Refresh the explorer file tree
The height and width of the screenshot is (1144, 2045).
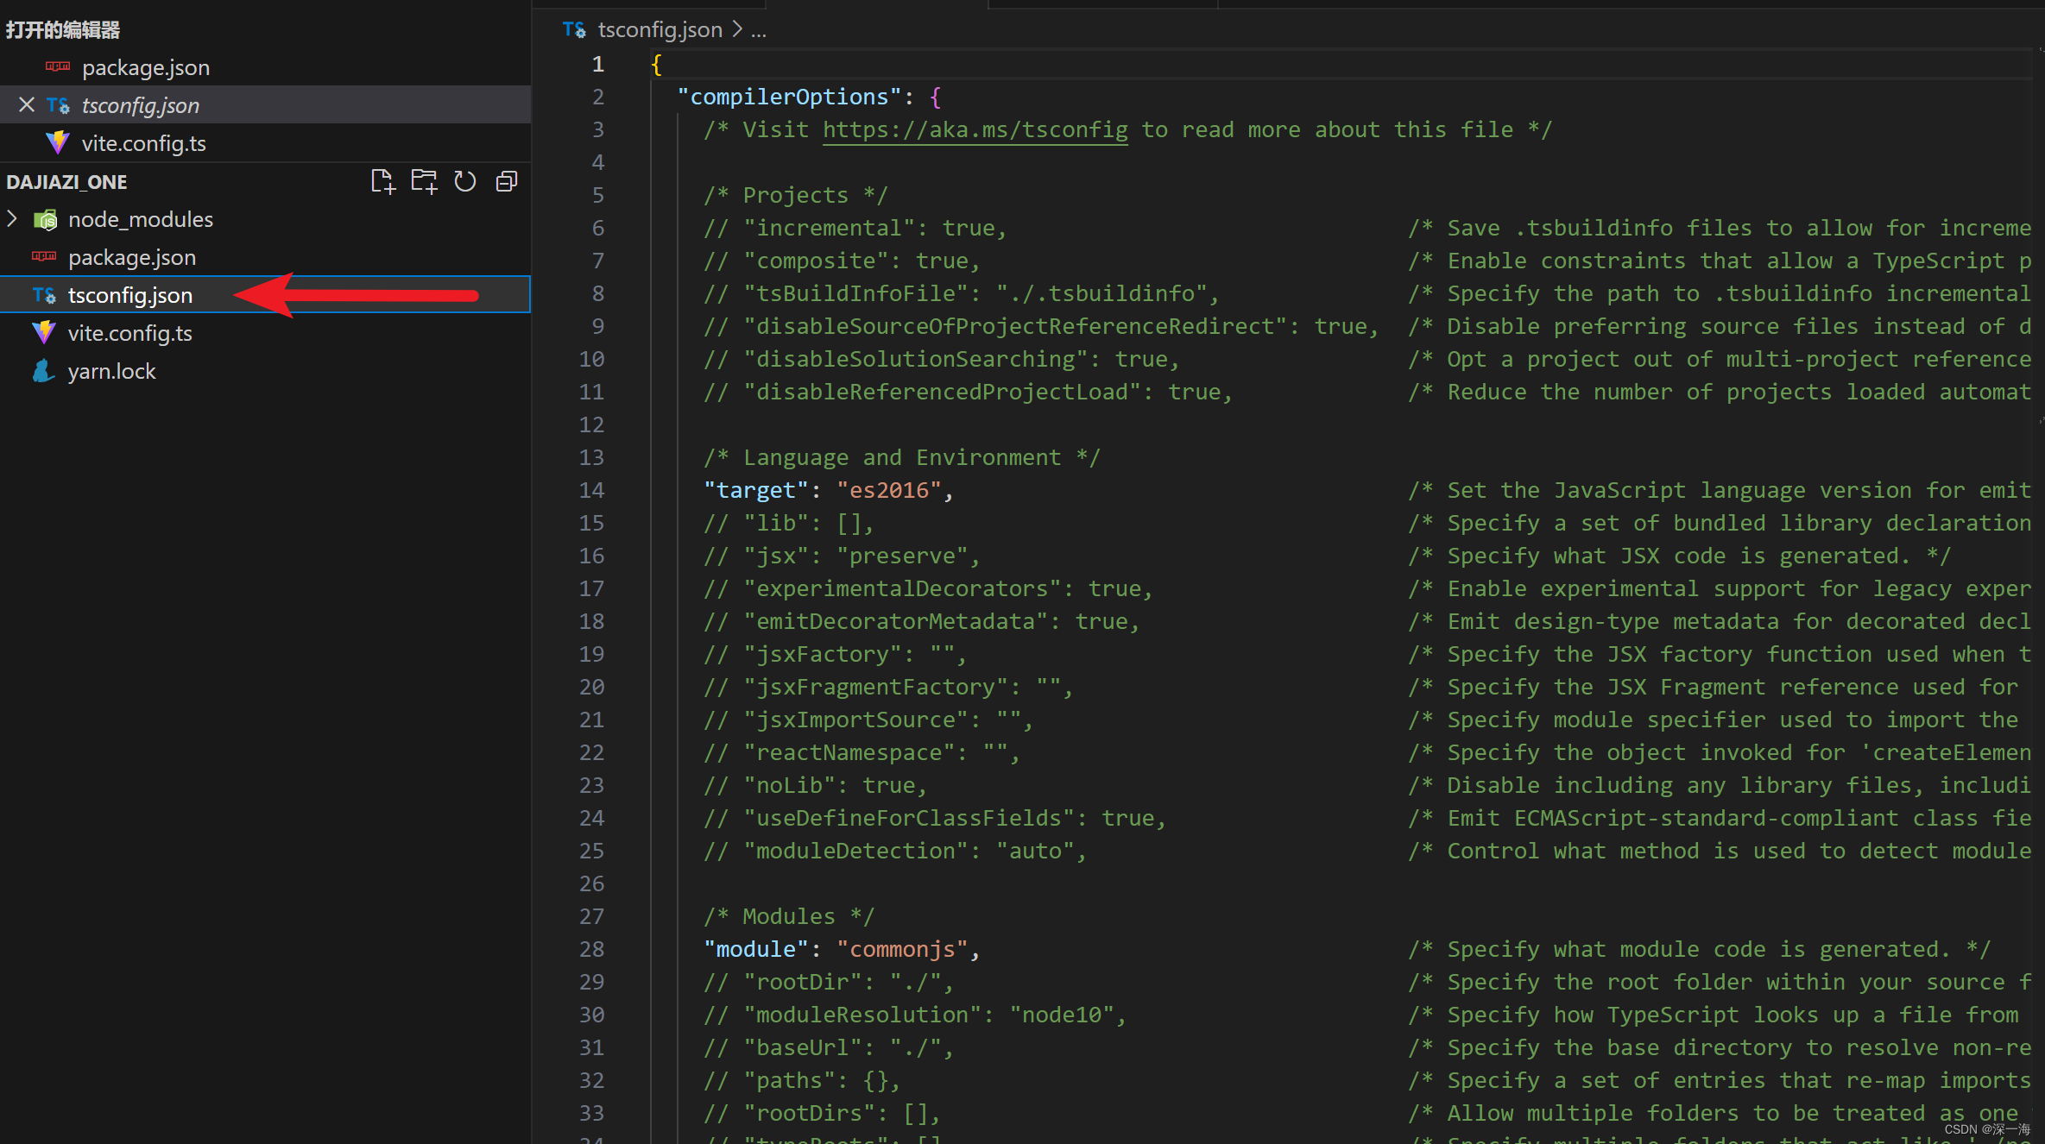[465, 181]
